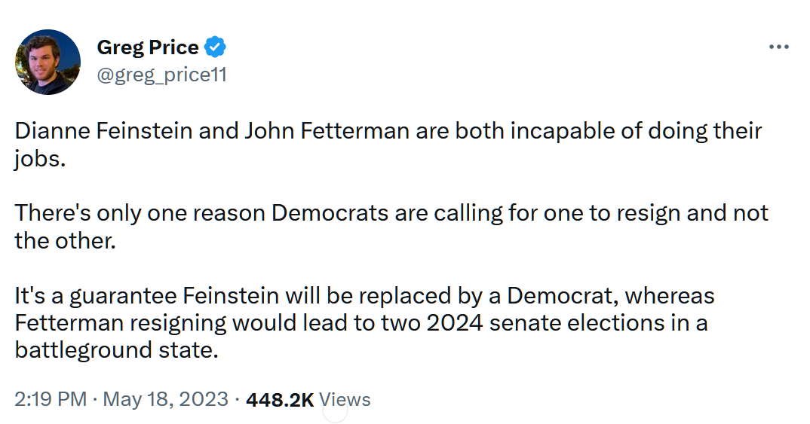Click the phrase battleground state.

(117, 350)
